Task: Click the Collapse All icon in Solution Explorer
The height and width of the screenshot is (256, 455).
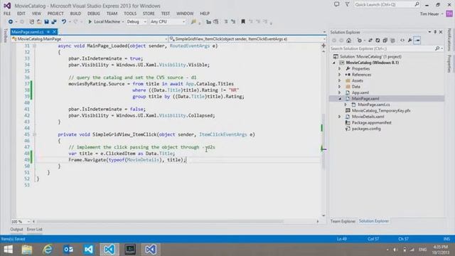Action: [x=385, y=41]
